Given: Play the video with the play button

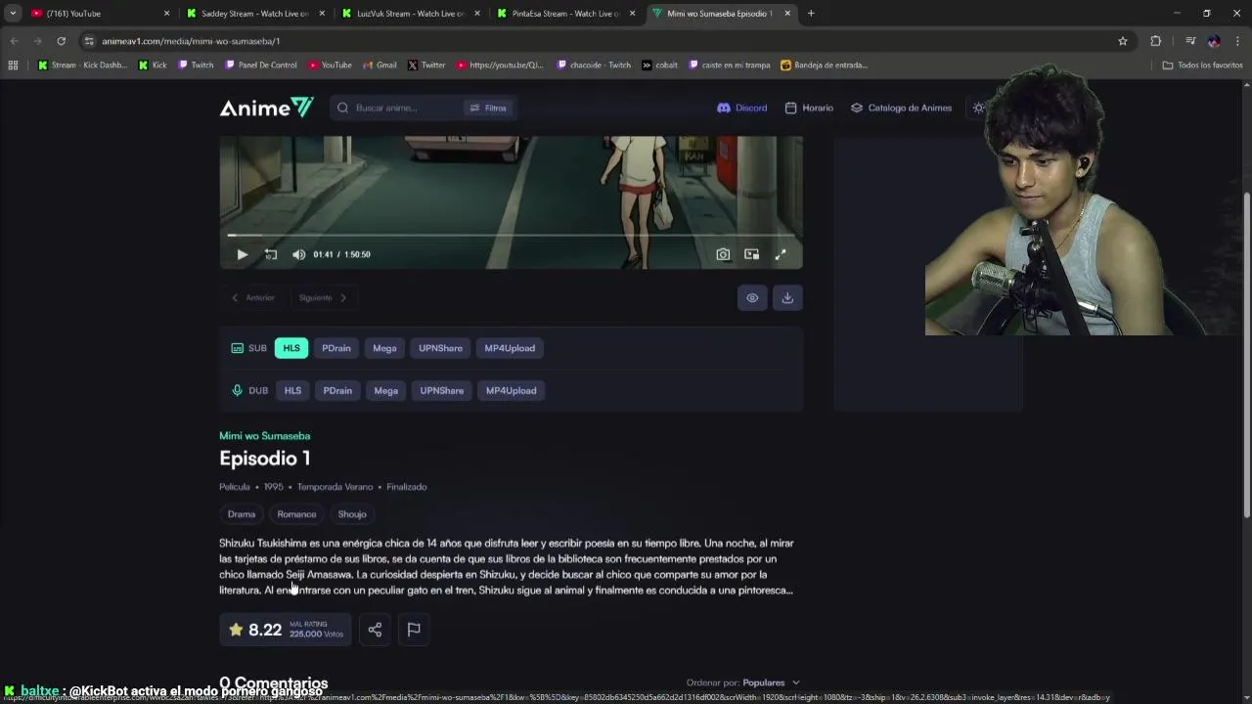Looking at the screenshot, I should pos(242,254).
